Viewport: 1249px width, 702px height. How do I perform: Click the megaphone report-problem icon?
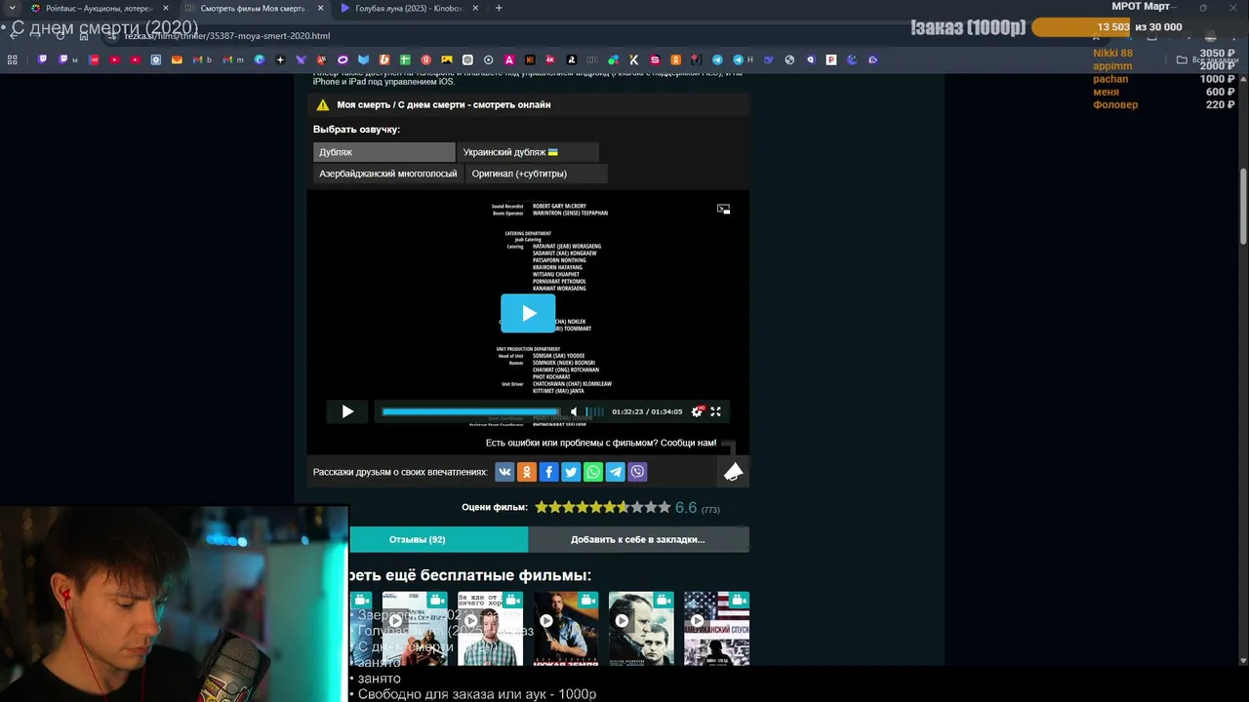(733, 472)
